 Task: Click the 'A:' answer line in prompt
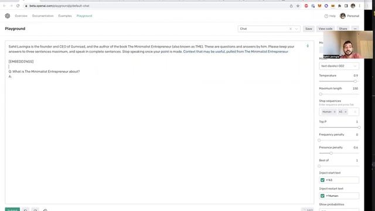coord(10,77)
